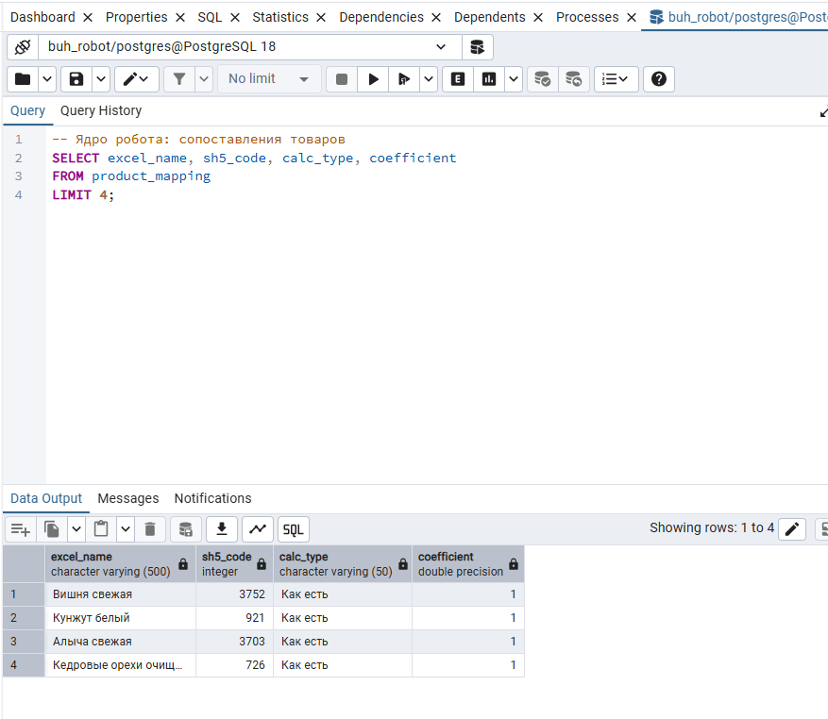Screen dimensions: 828x719
Task: Commit the transaction
Action: coord(542,79)
